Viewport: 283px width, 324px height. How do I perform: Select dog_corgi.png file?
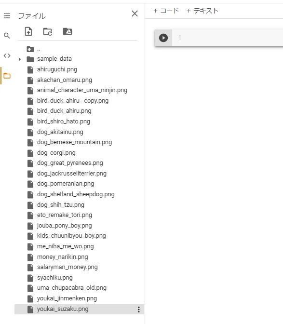[x=56, y=153]
